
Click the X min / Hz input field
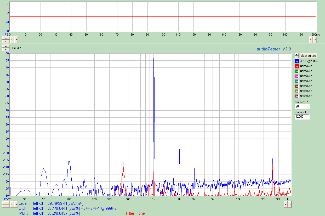302,107
